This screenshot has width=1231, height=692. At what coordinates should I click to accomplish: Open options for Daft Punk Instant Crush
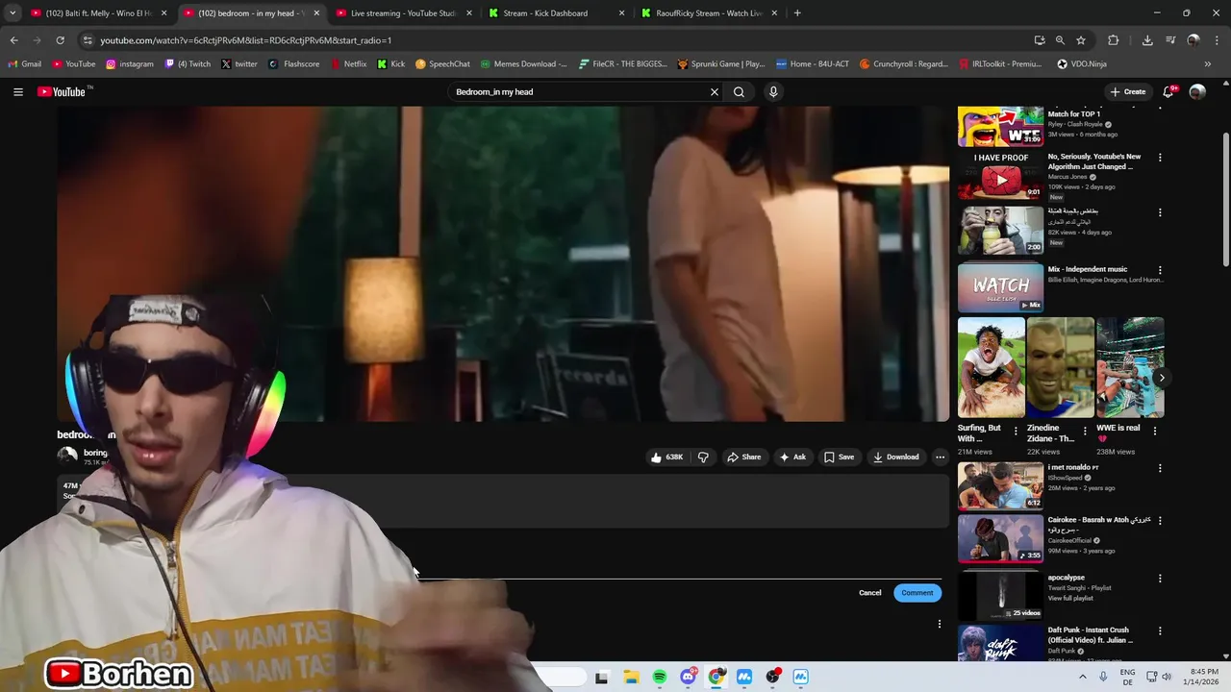coord(1160,631)
